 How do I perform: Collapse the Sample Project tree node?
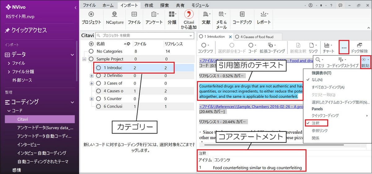[x=84, y=59]
